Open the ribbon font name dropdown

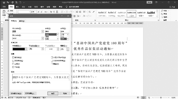30,12
